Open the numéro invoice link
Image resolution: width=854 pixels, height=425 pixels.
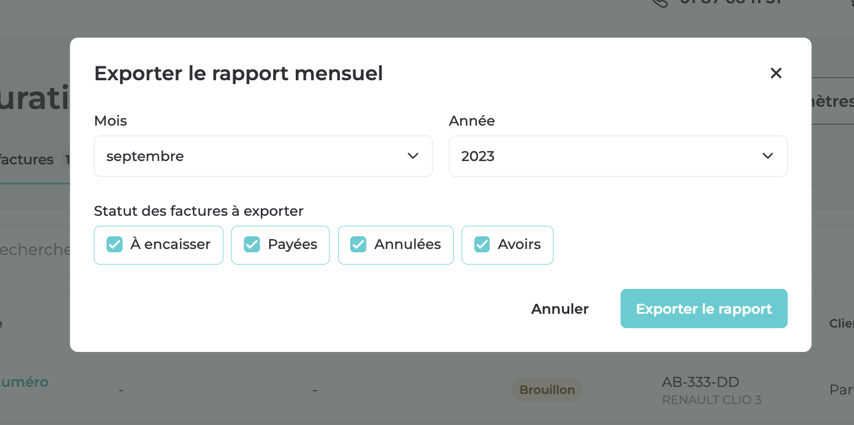tap(24, 382)
